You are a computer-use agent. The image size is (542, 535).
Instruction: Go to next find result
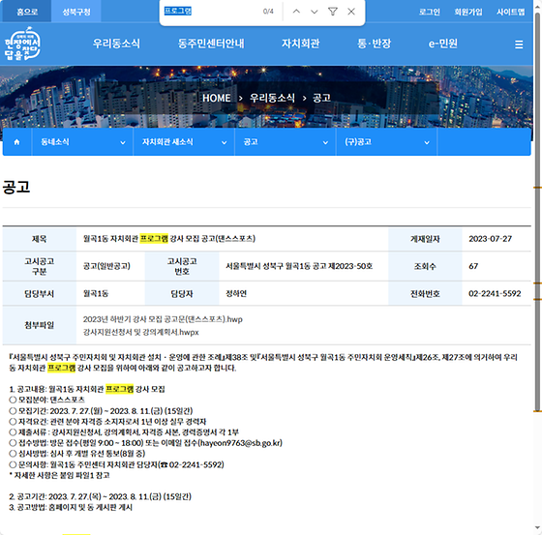point(314,12)
